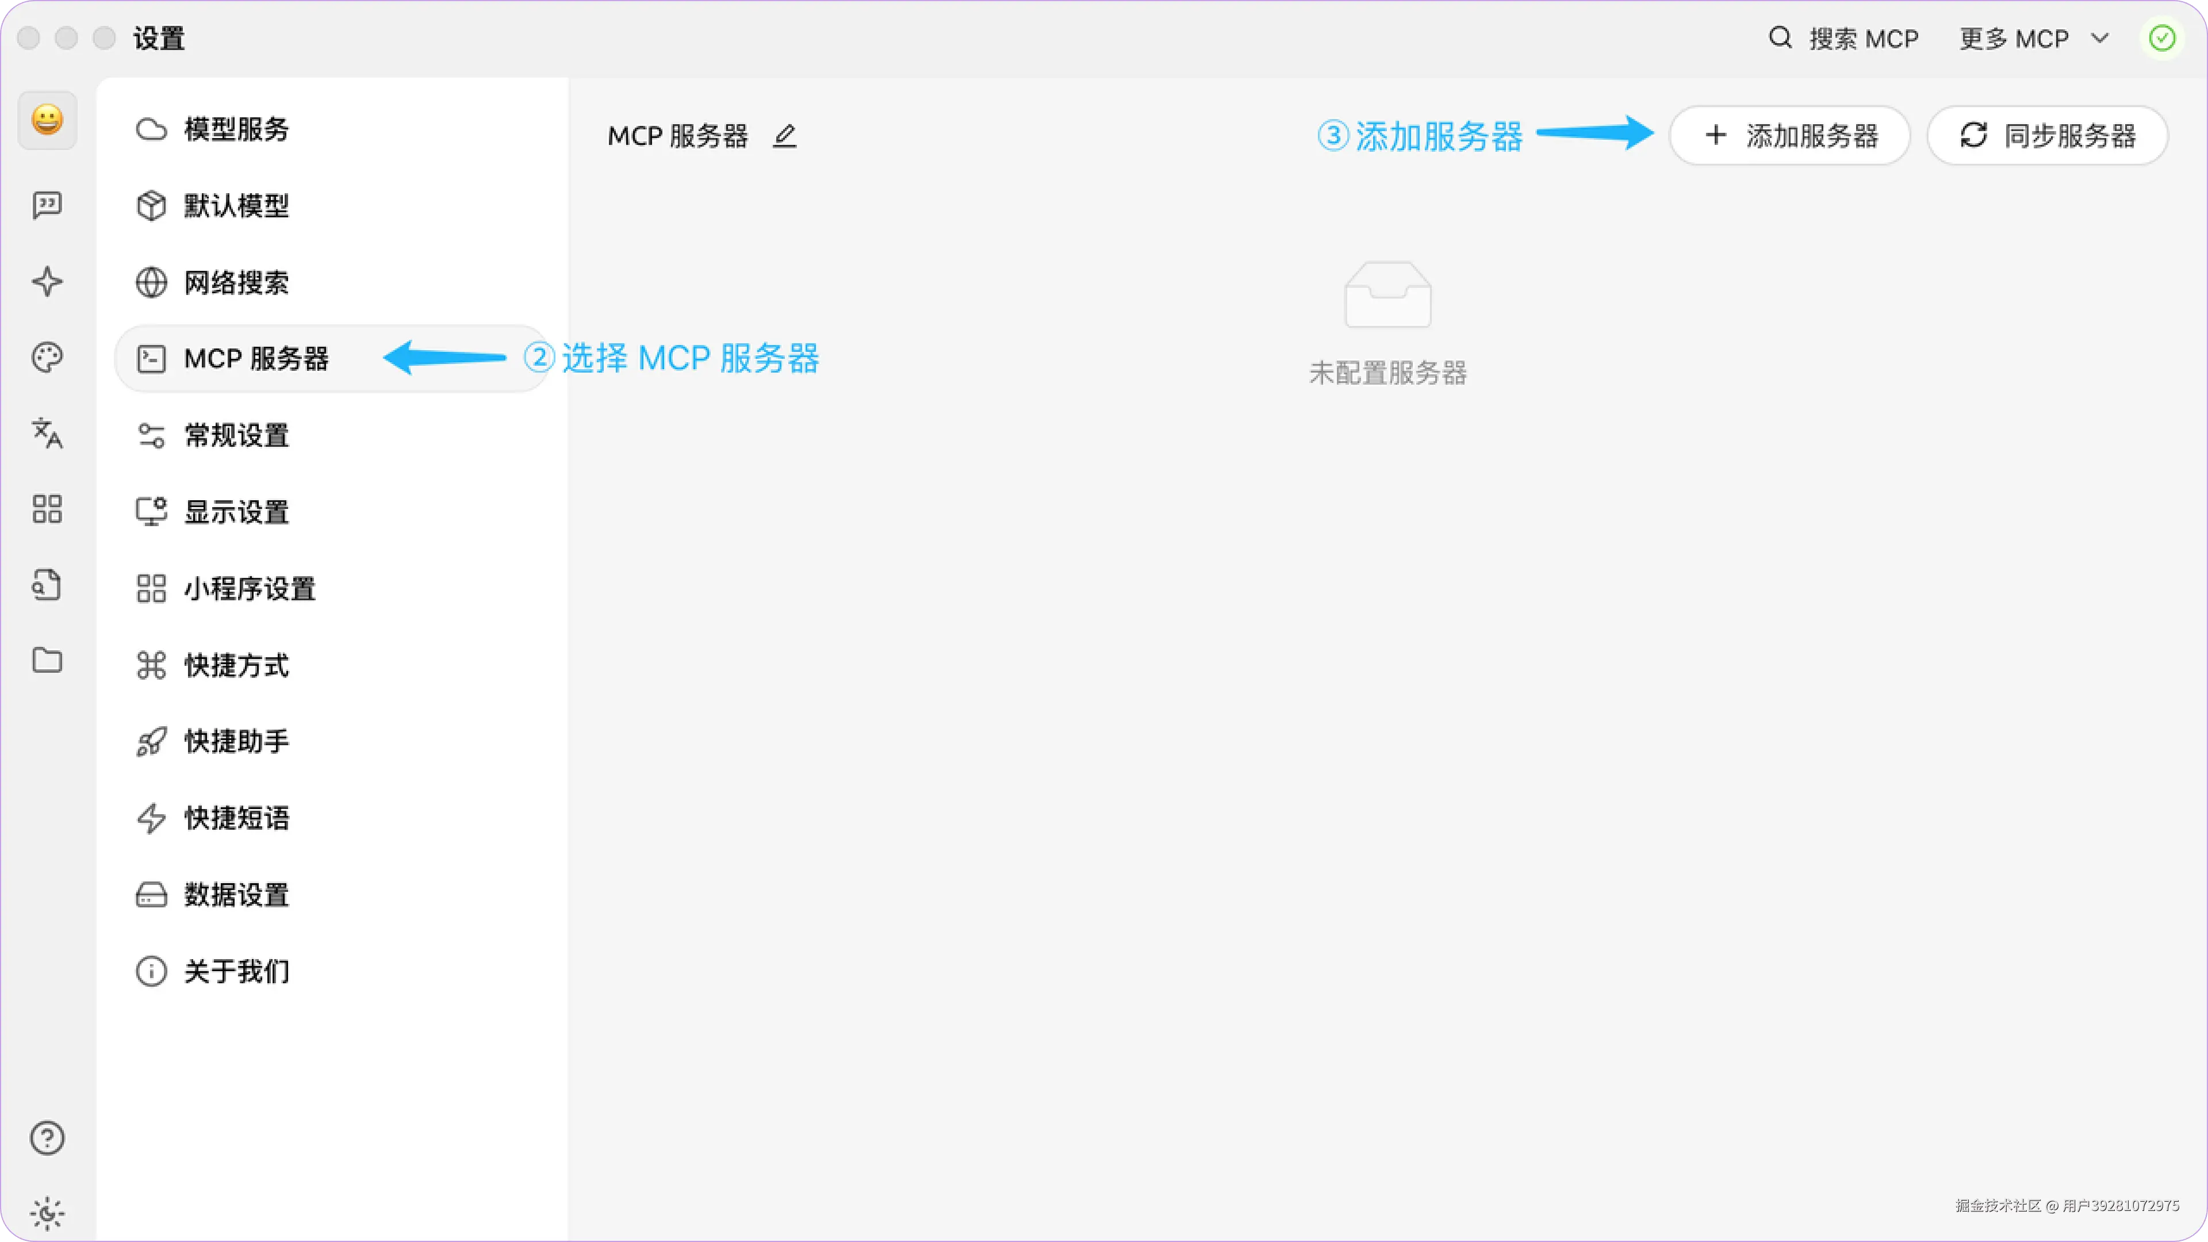Open the translate sidebar icon

click(47, 433)
